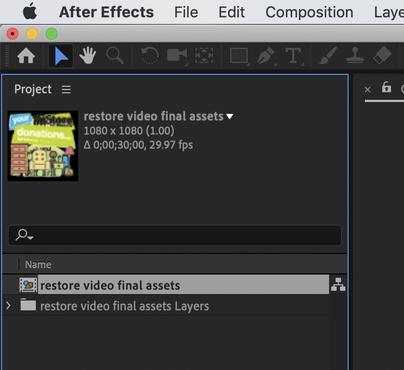This screenshot has height=370, width=404.
Task: Open the After Effects application menu
Action: click(x=106, y=12)
